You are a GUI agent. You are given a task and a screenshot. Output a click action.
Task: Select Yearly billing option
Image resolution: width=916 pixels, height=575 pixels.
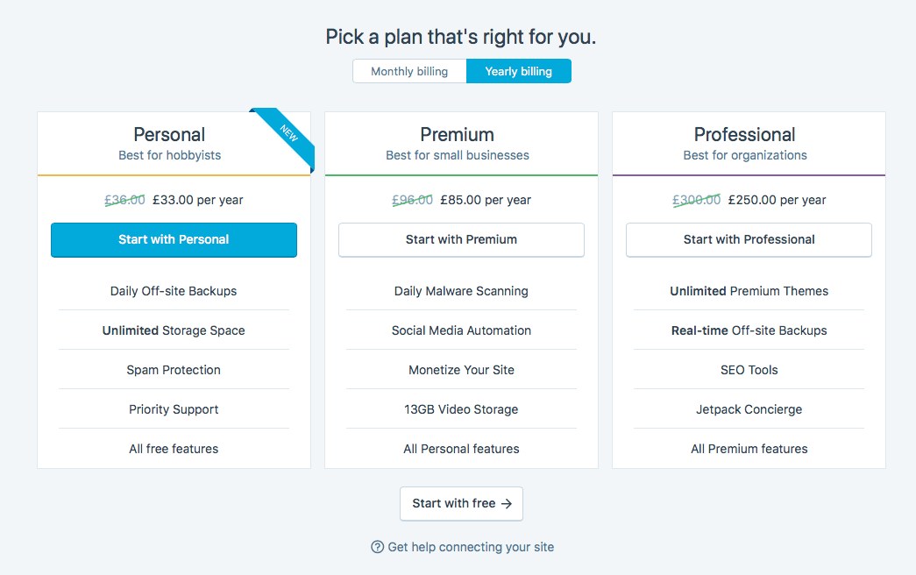click(x=519, y=71)
